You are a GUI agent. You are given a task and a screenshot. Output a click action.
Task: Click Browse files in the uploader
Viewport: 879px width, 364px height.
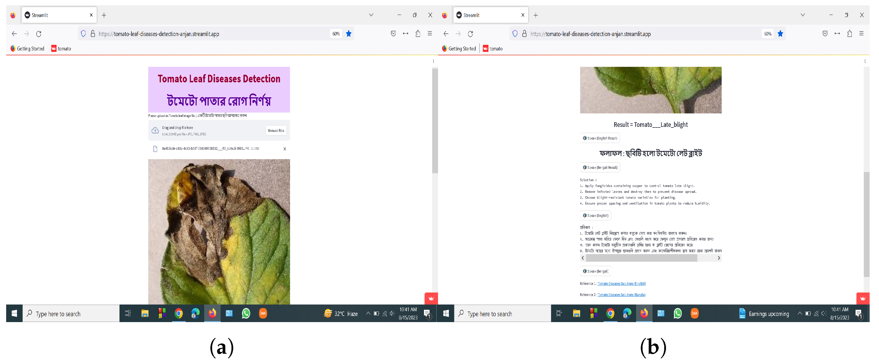[x=276, y=130]
